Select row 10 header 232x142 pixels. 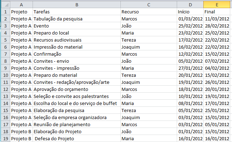click(x=6, y=75)
